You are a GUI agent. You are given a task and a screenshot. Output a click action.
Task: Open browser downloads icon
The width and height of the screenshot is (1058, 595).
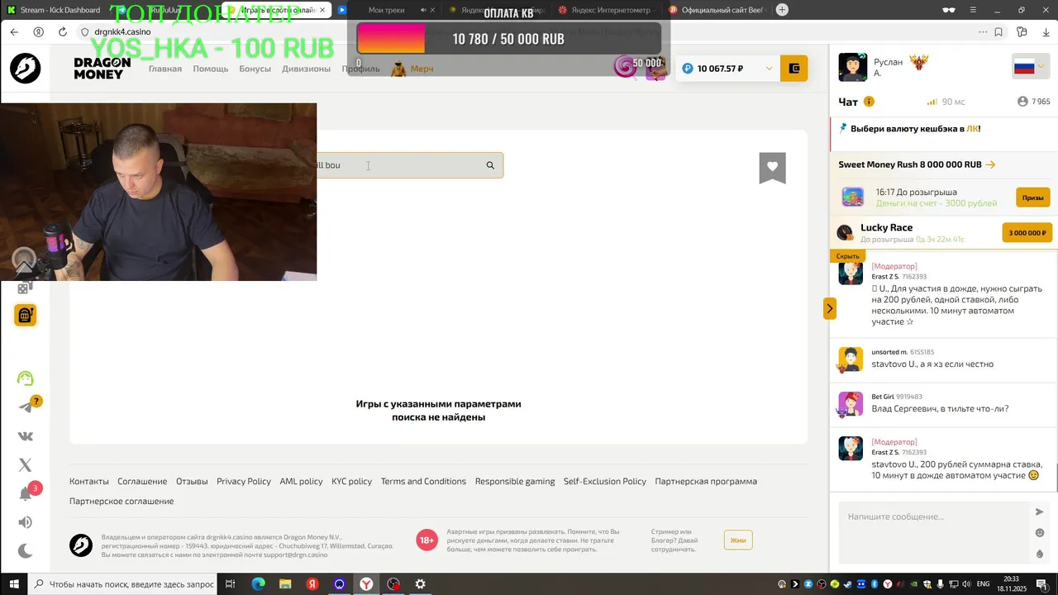coord(1046,32)
